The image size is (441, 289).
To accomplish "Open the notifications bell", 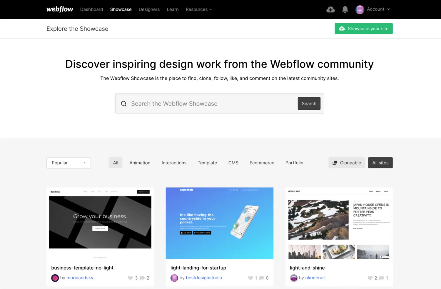I will pos(345,10).
